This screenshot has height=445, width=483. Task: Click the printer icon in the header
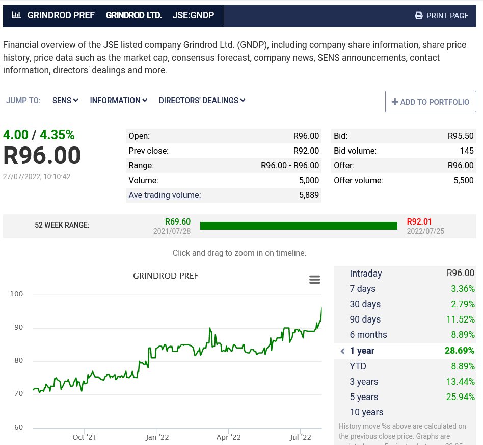tap(419, 15)
